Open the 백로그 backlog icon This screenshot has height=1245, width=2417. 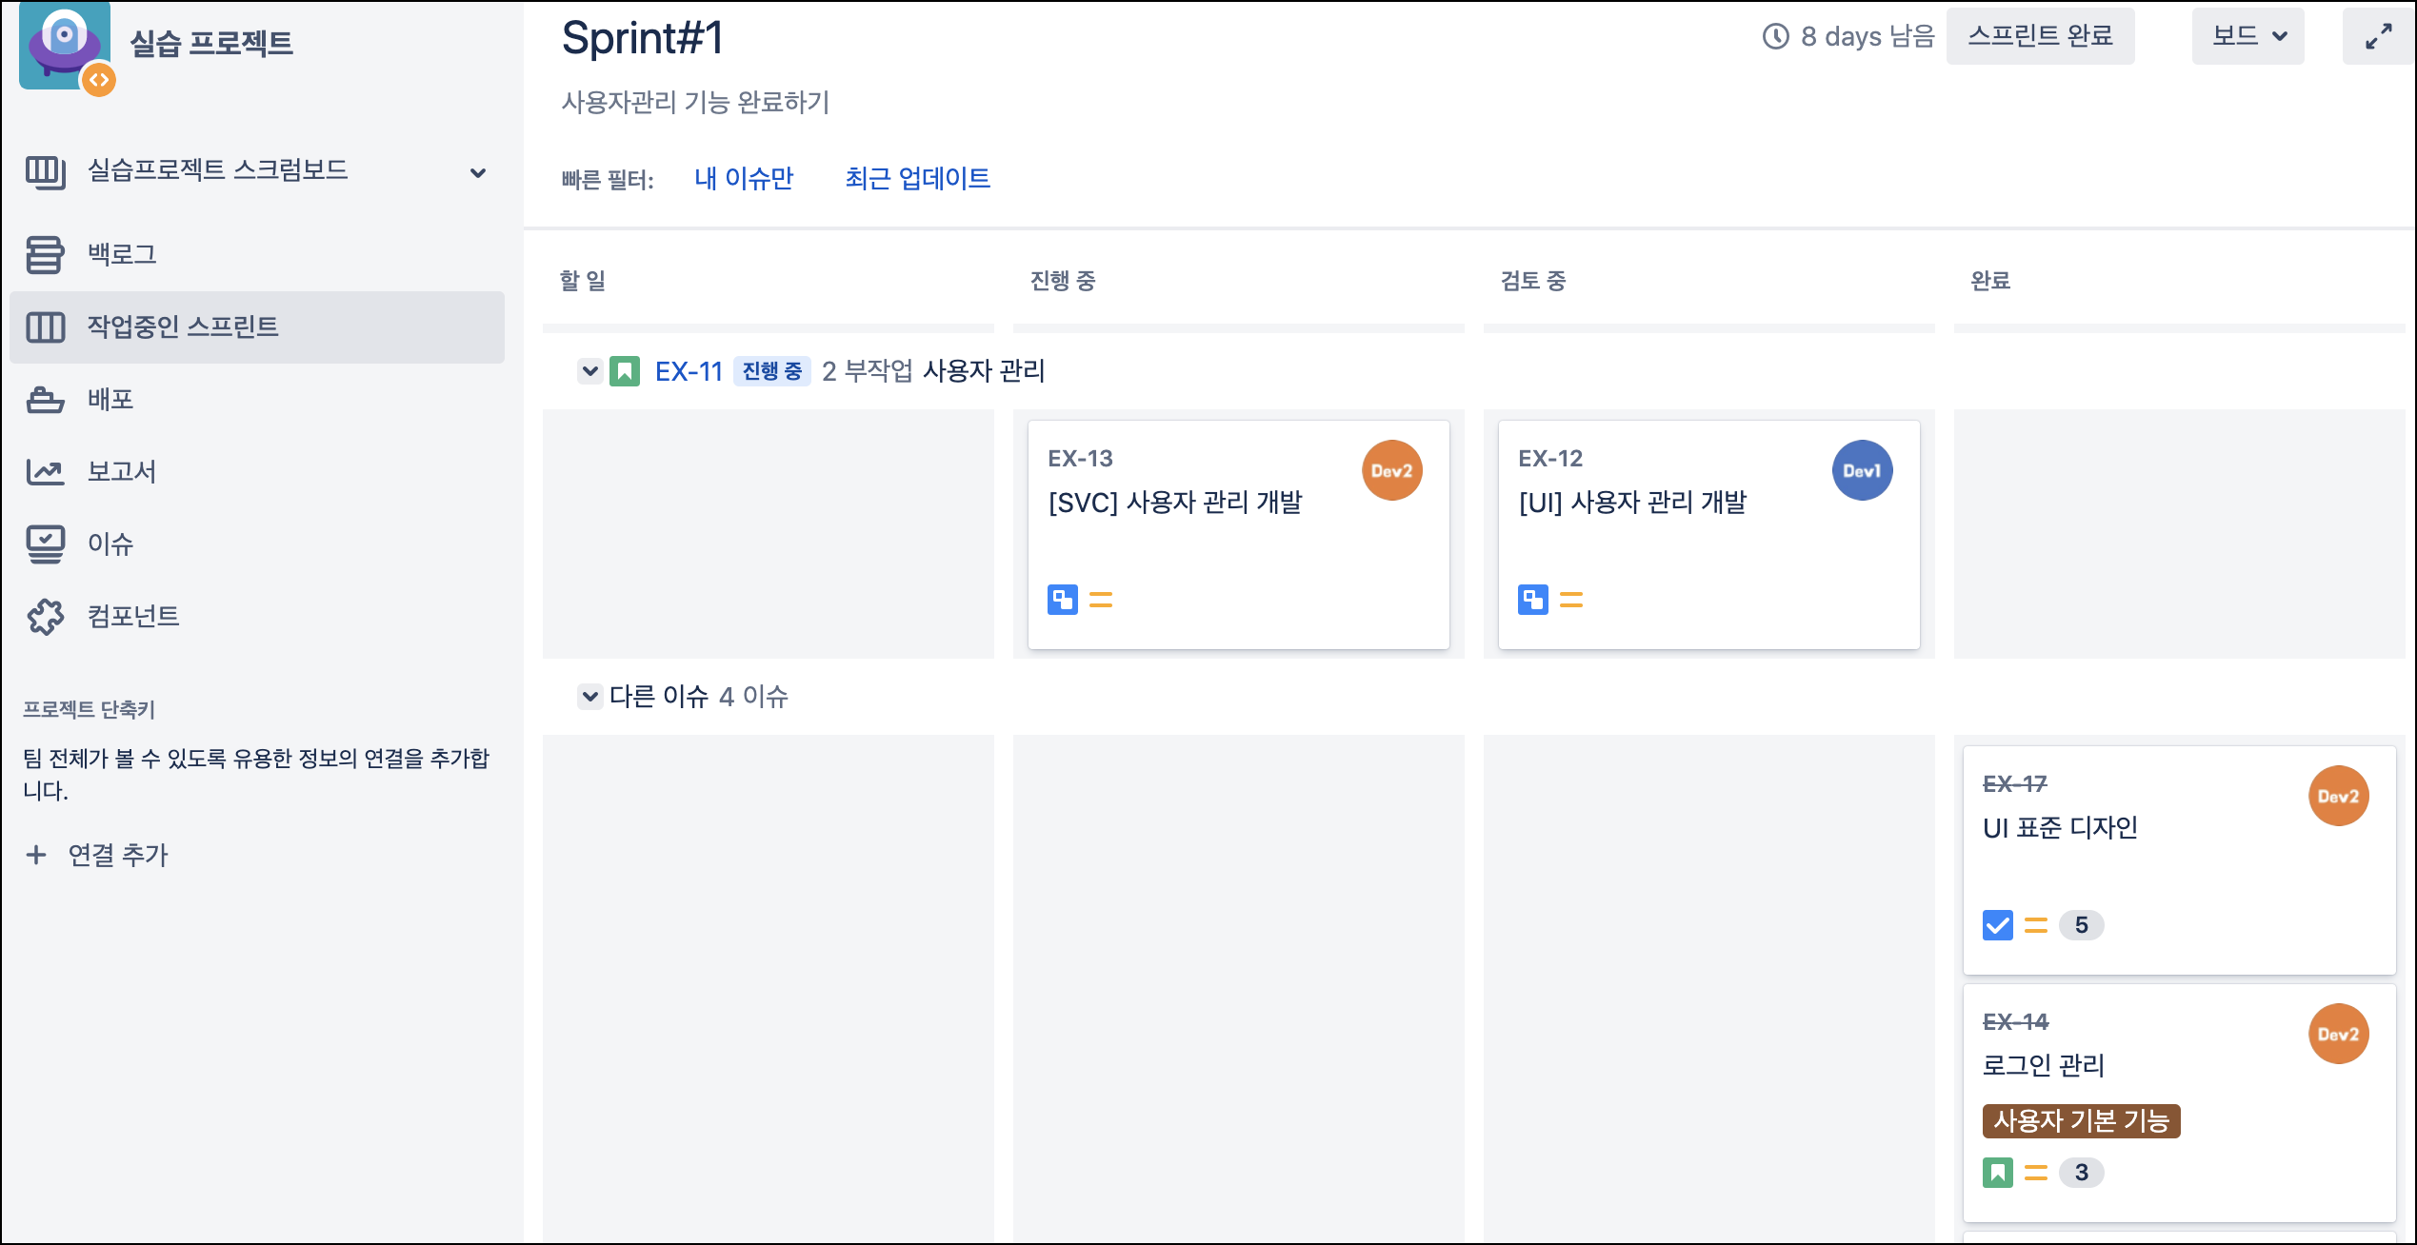pyautogui.click(x=45, y=254)
